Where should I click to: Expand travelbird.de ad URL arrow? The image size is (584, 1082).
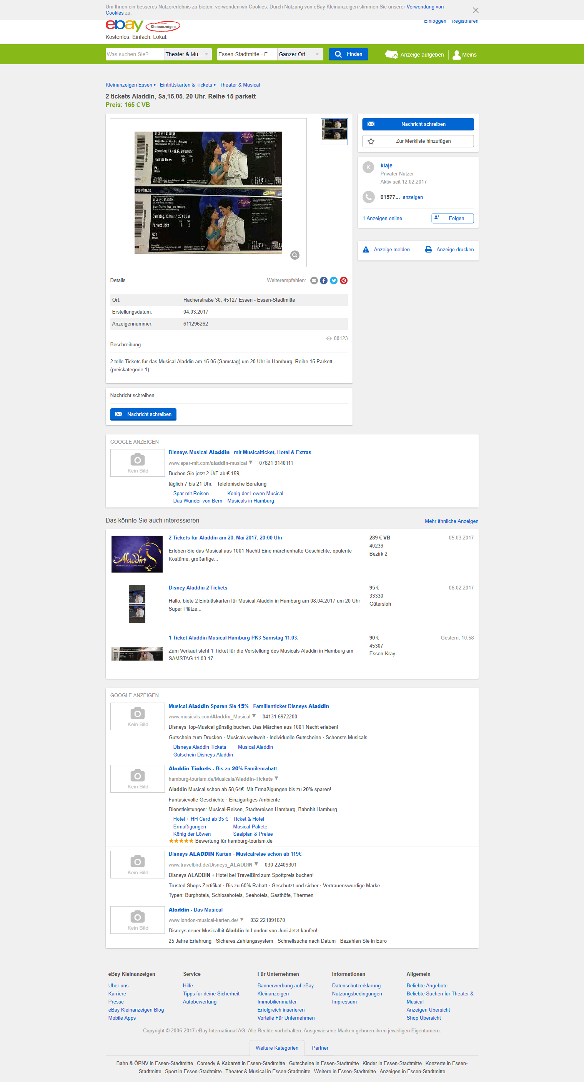(x=256, y=864)
